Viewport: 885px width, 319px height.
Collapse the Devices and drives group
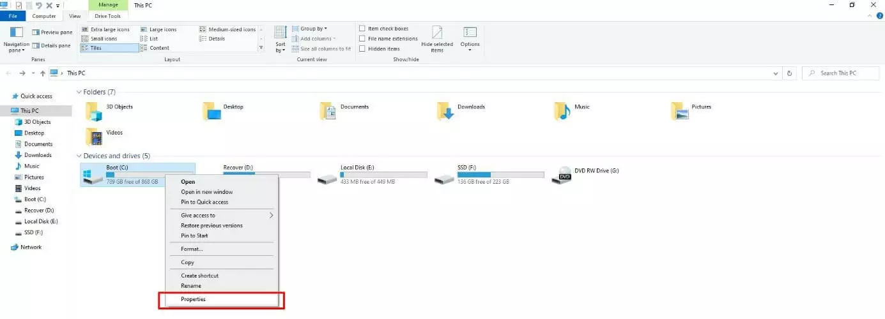coord(79,156)
